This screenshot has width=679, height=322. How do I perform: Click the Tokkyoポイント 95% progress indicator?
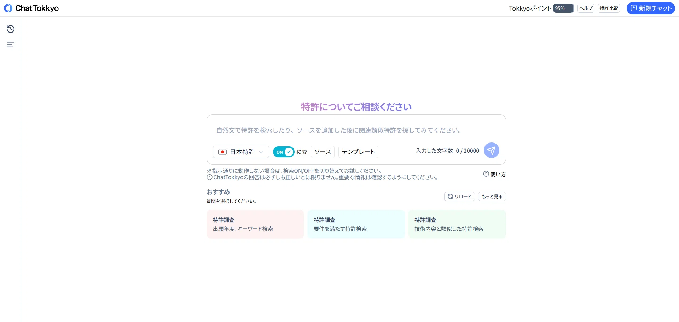[x=563, y=8]
